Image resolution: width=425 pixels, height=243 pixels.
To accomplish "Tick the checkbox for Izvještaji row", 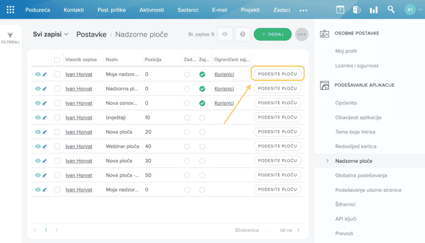I will (x=57, y=118).
